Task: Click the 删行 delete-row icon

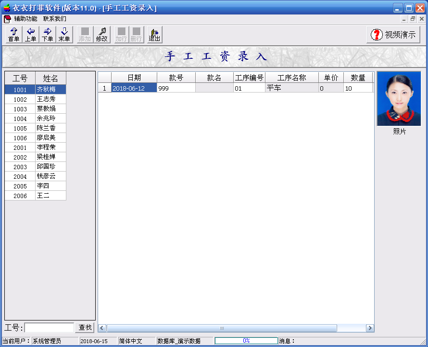Action: coord(137,35)
